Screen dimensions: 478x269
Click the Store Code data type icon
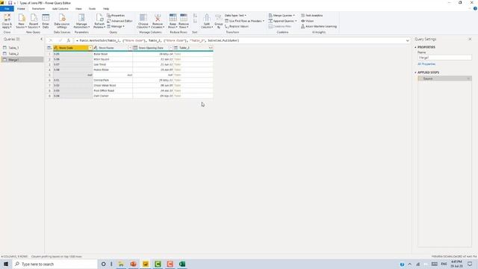tap(56, 48)
